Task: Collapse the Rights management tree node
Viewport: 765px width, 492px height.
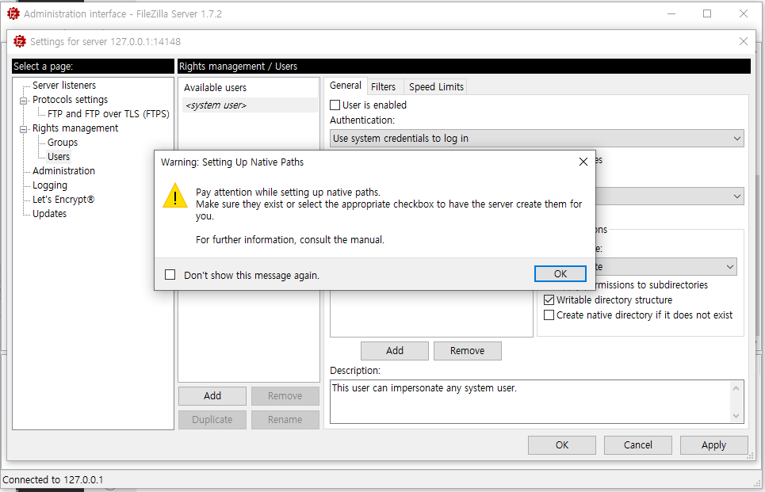Action: coord(23,129)
